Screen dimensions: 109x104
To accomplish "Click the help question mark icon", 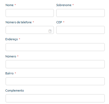I will [x=50, y=31].
